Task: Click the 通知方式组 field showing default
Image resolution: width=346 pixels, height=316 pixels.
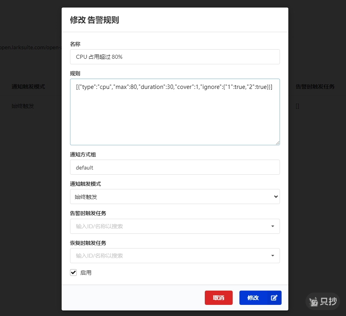Action: (x=175, y=167)
